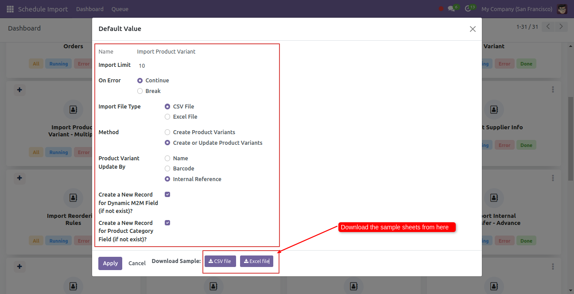Filter Done on the Variant card

tap(526, 64)
